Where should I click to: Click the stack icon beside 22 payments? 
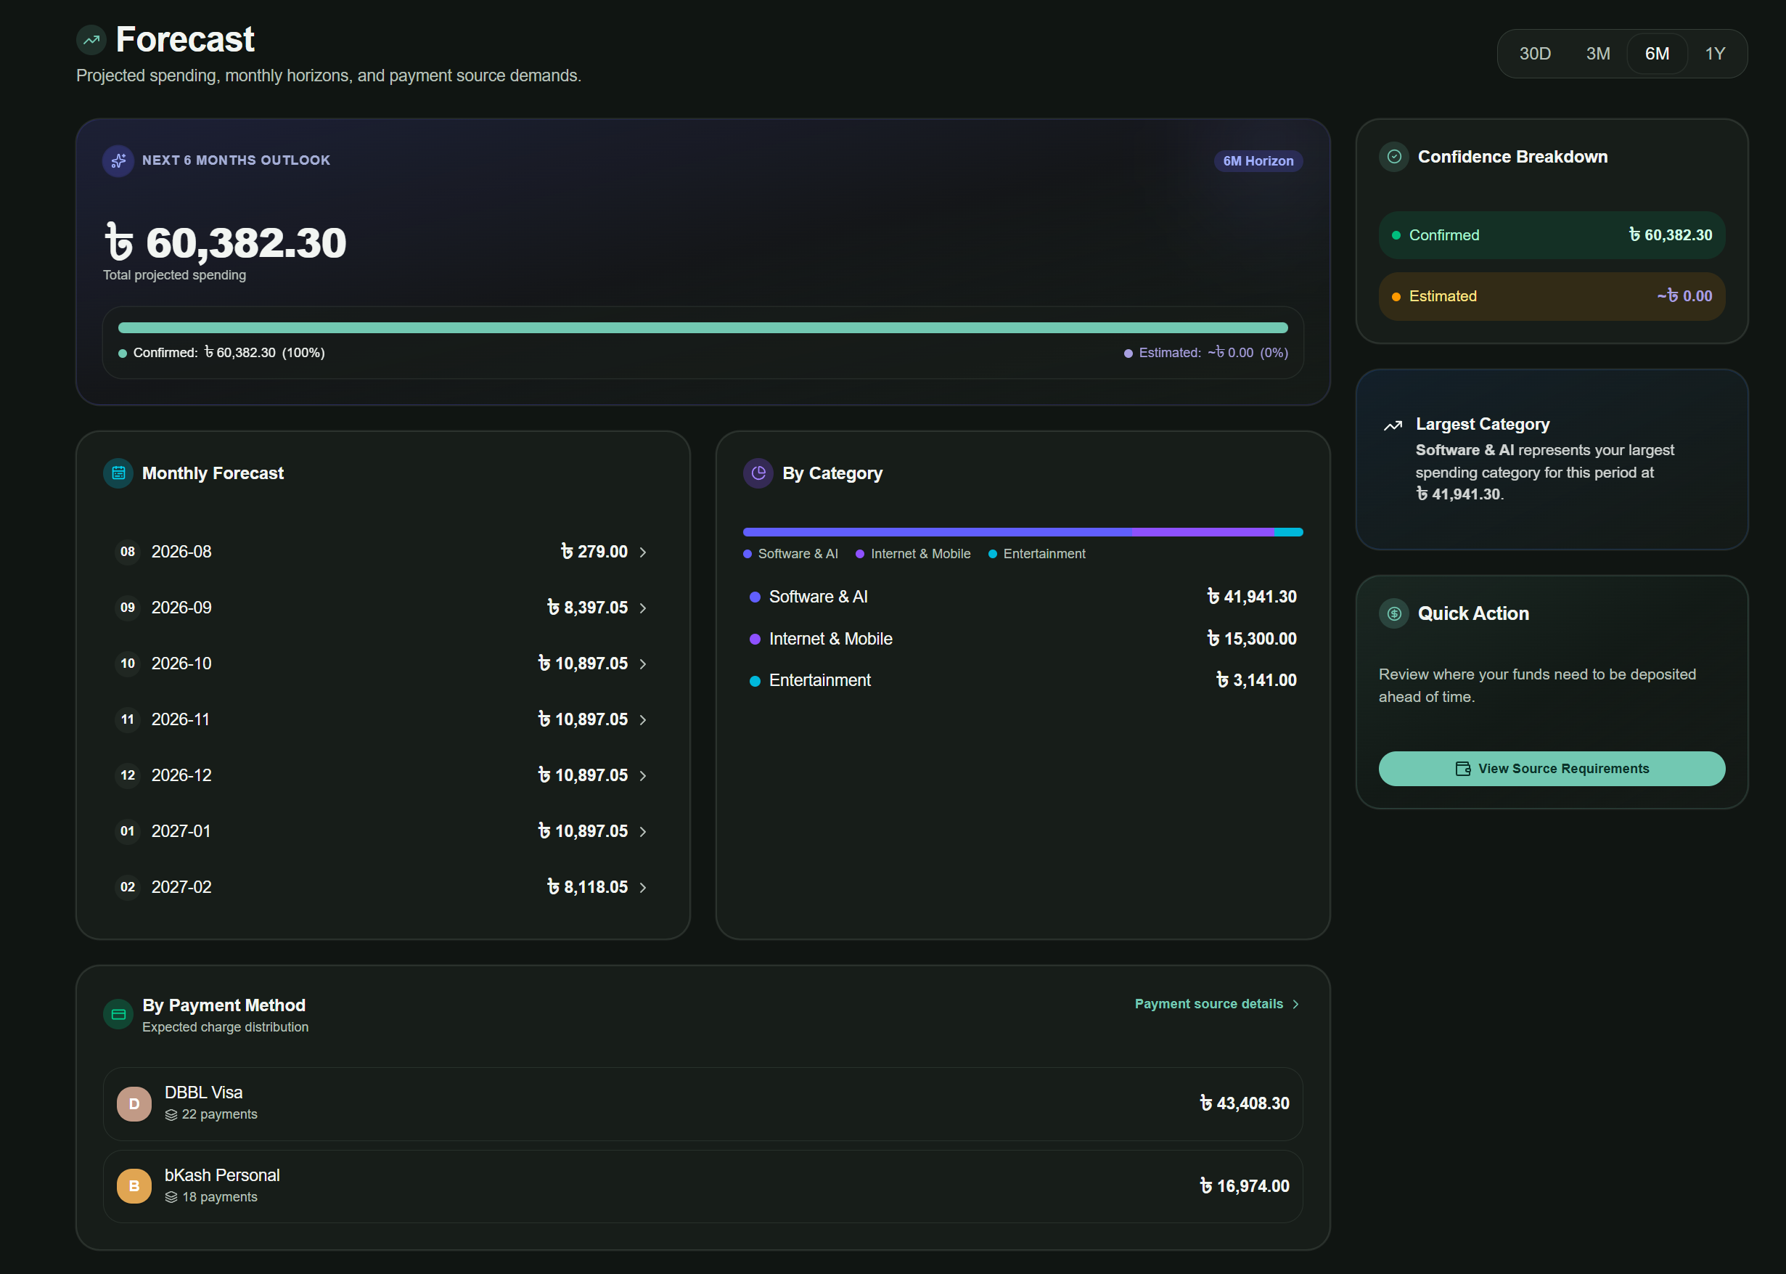tap(171, 1115)
